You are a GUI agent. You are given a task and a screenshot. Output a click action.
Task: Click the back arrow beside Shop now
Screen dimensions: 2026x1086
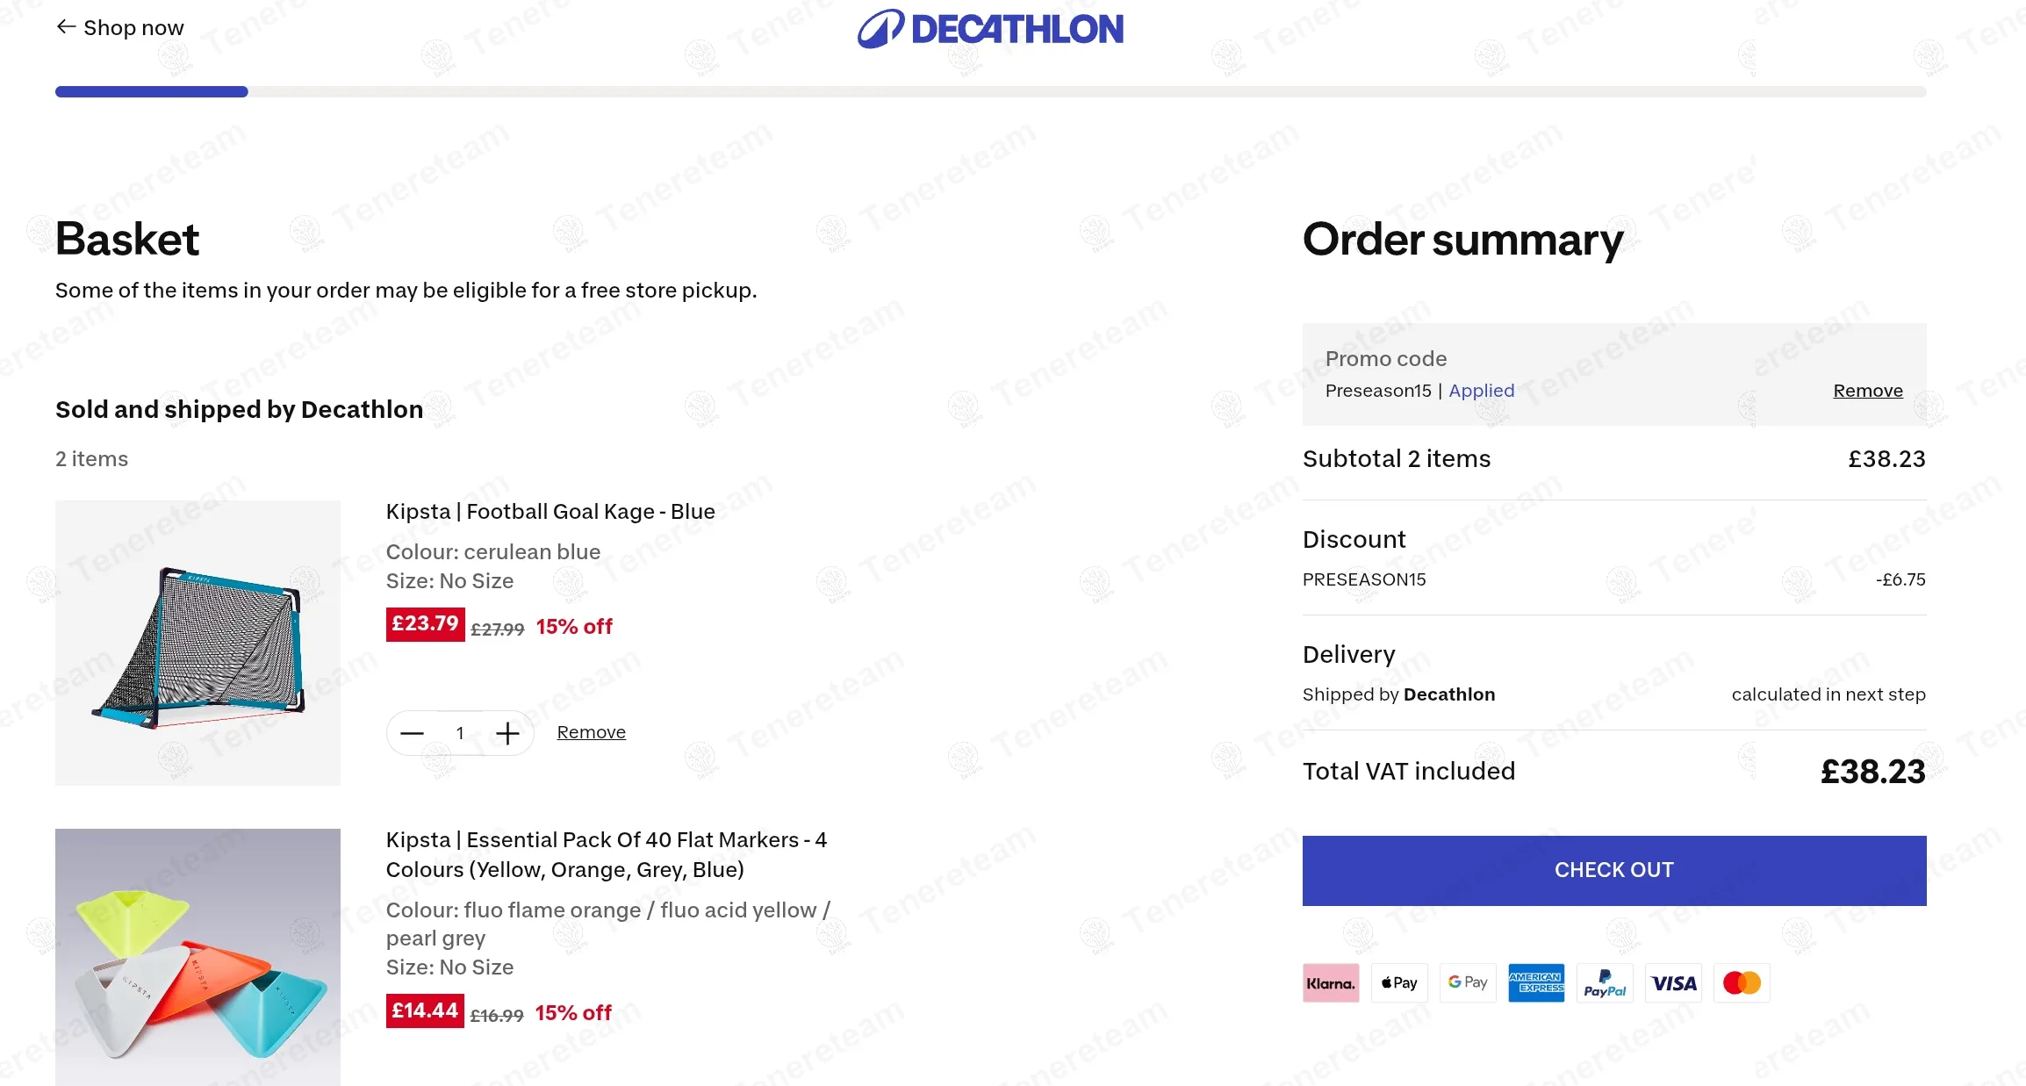pos(66,27)
